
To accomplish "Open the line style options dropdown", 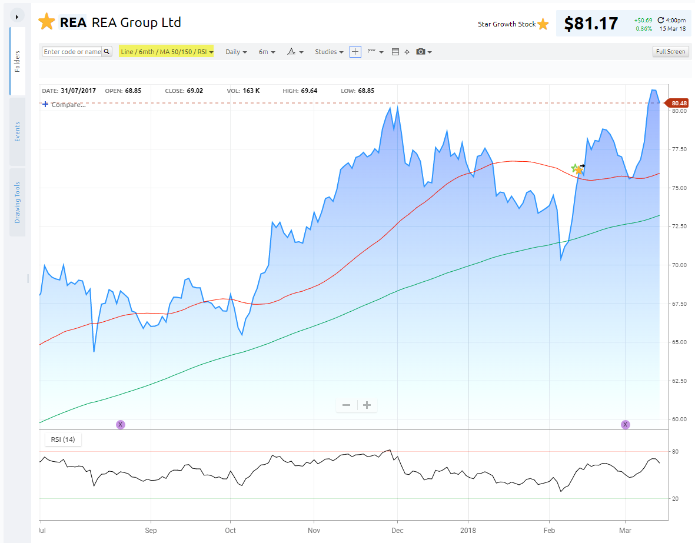I will pyautogui.click(x=375, y=52).
